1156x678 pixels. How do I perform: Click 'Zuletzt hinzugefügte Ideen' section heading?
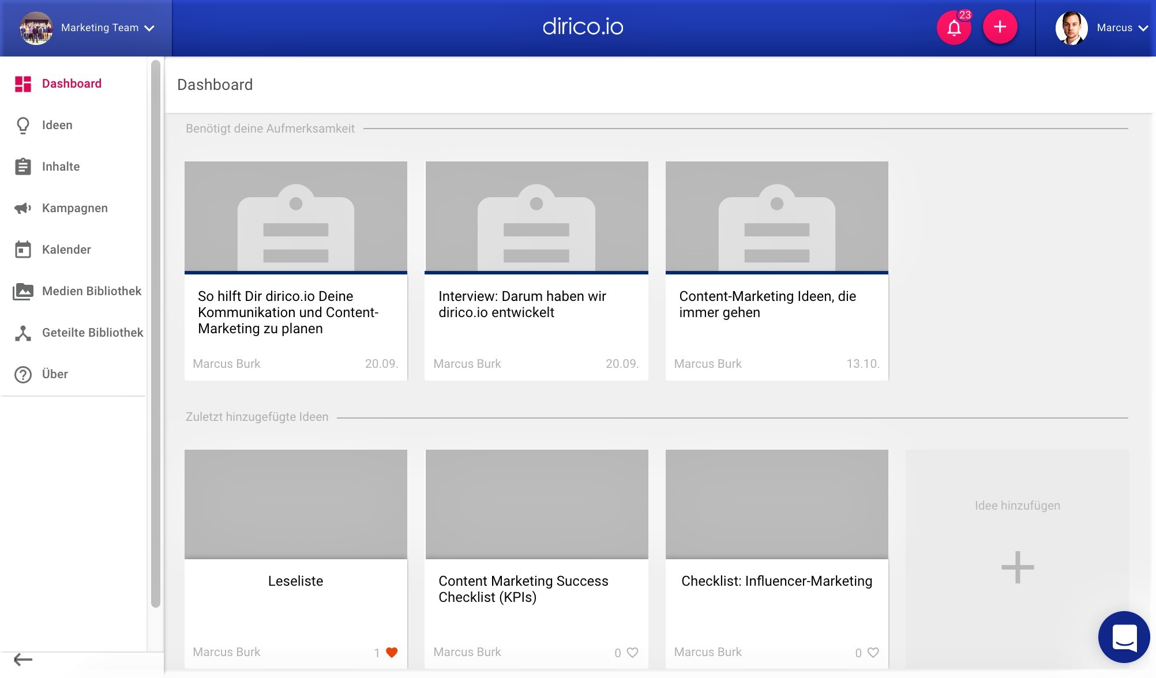pos(257,417)
